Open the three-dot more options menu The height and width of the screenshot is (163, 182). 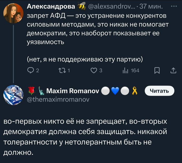[x=173, y=5]
